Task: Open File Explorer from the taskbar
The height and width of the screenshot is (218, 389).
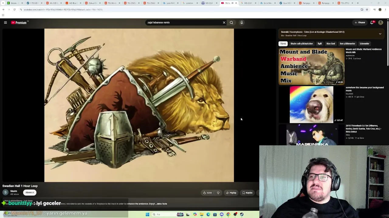Action: [x=201, y=214]
